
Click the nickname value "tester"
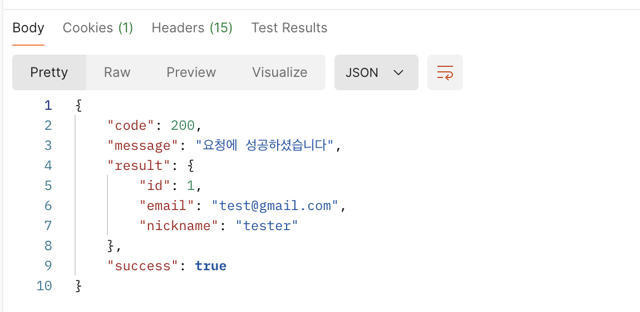267,226
